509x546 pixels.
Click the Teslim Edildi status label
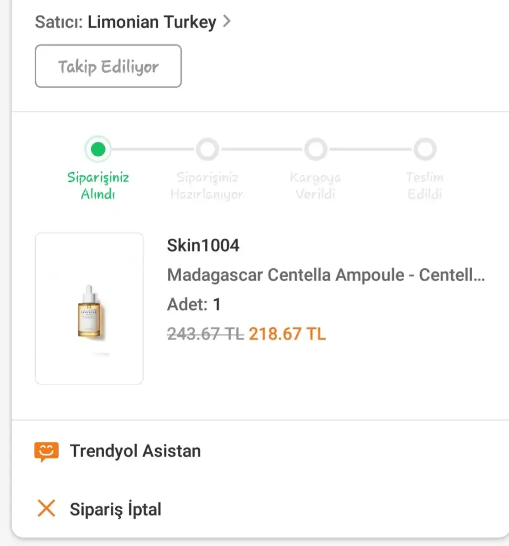(x=425, y=186)
